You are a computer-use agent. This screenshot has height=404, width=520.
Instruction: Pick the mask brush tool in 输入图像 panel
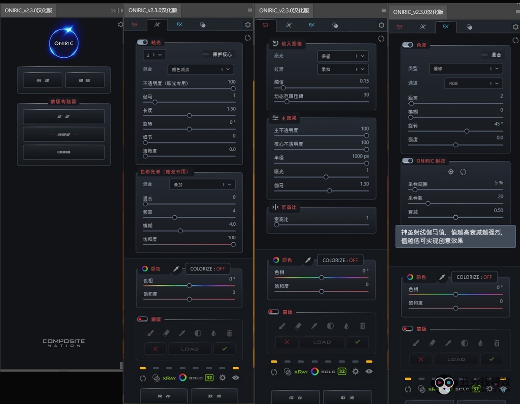tap(282, 326)
